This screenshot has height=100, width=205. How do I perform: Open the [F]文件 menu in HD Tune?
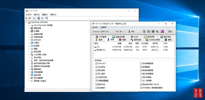[x=95, y=27]
